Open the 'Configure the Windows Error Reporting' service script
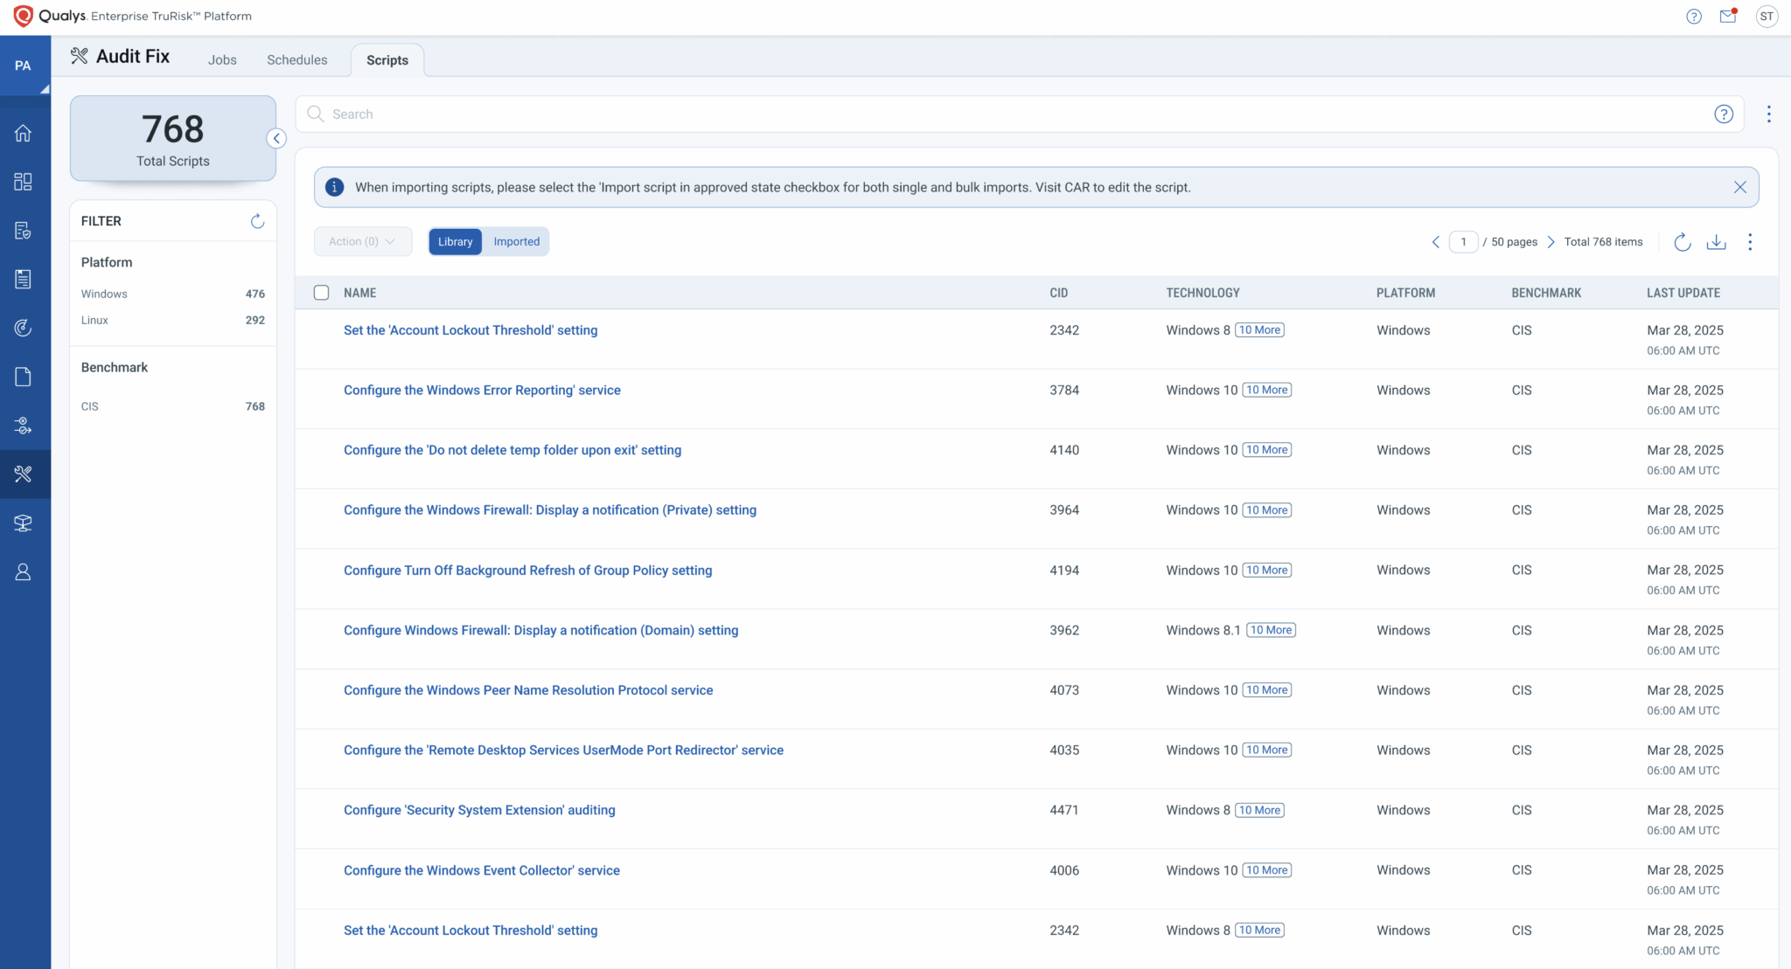This screenshot has height=969, width=1791. [482, 390]
